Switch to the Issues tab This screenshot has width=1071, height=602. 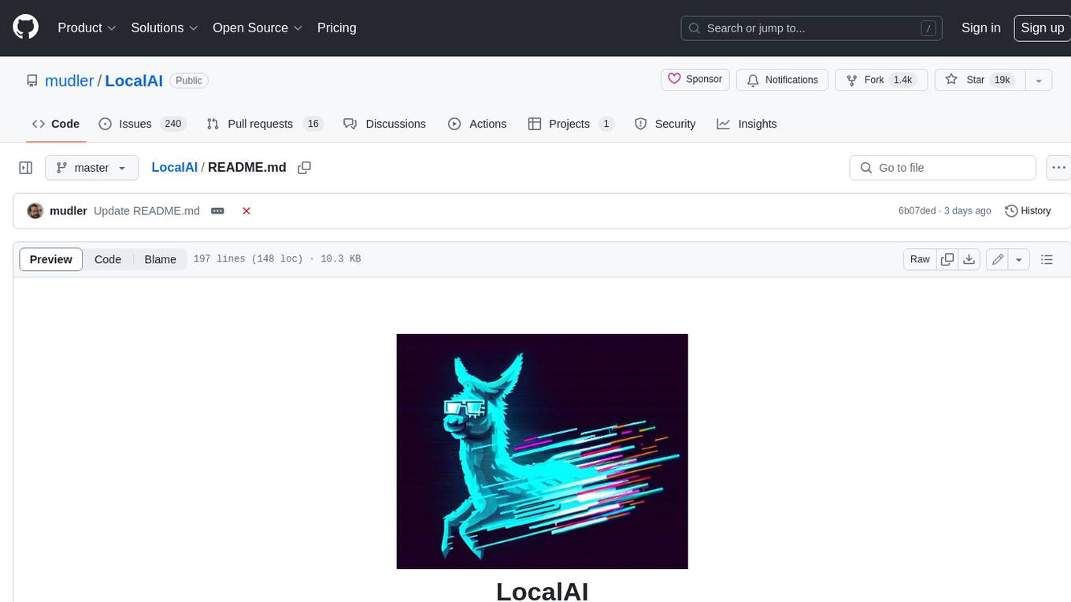coord(142,124)
